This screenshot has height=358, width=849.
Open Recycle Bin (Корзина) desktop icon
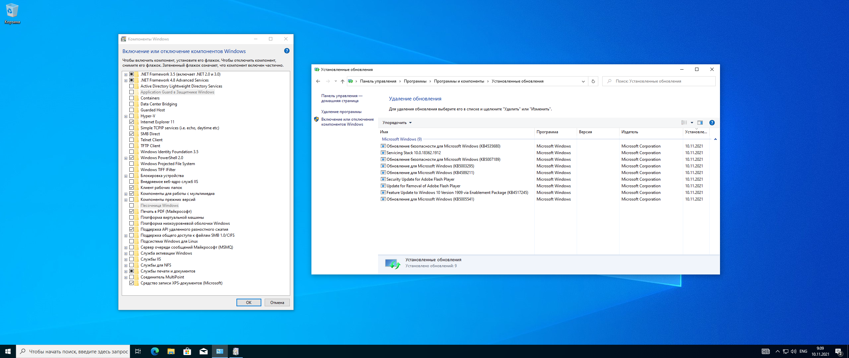12,13
